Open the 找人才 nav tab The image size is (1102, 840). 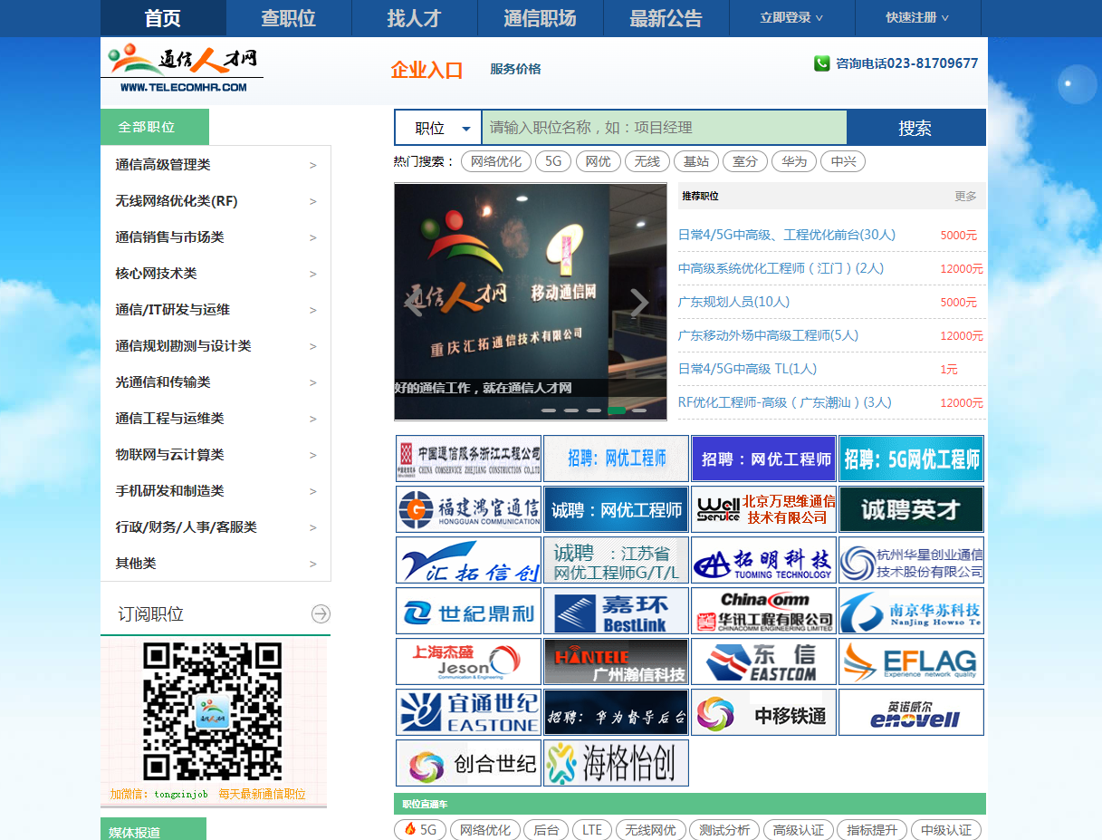[x=415, y=18]
